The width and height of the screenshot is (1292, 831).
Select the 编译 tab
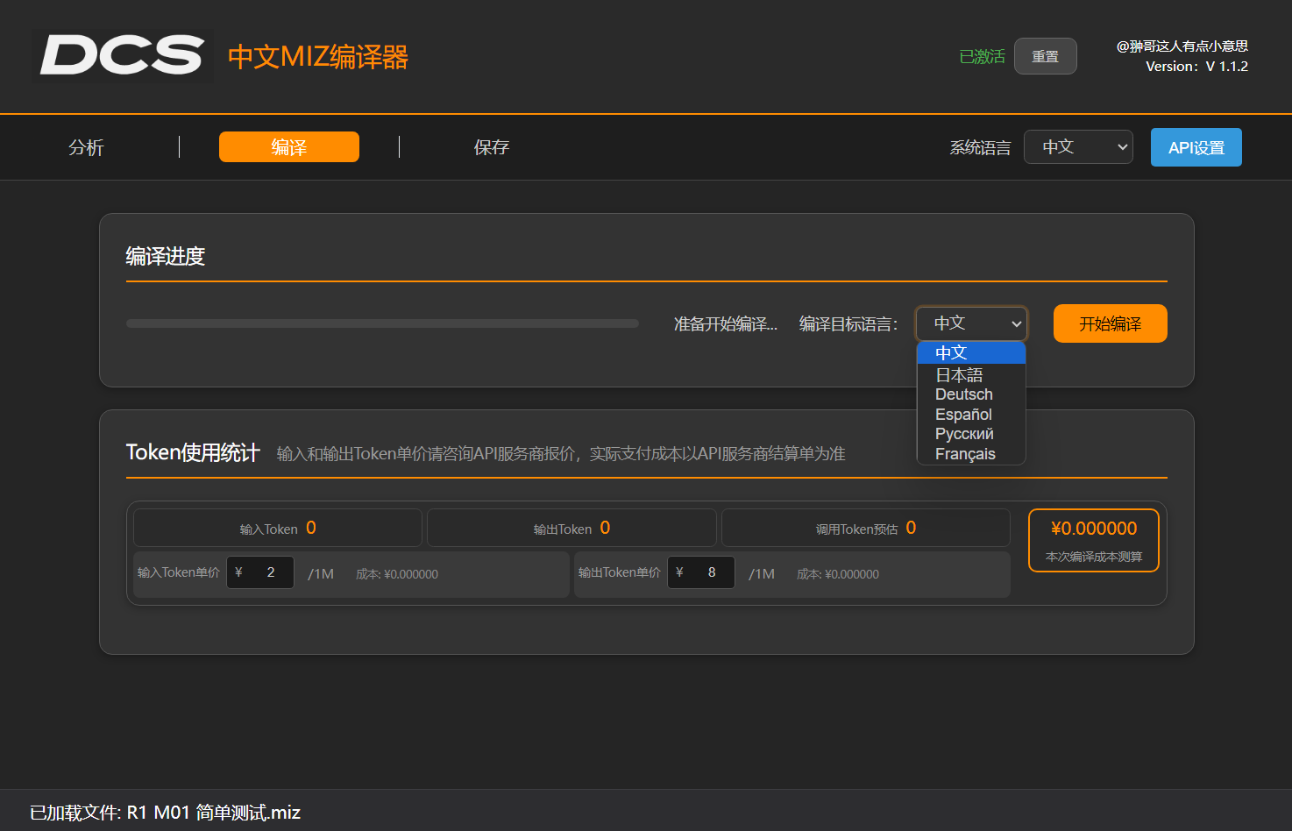289,146
